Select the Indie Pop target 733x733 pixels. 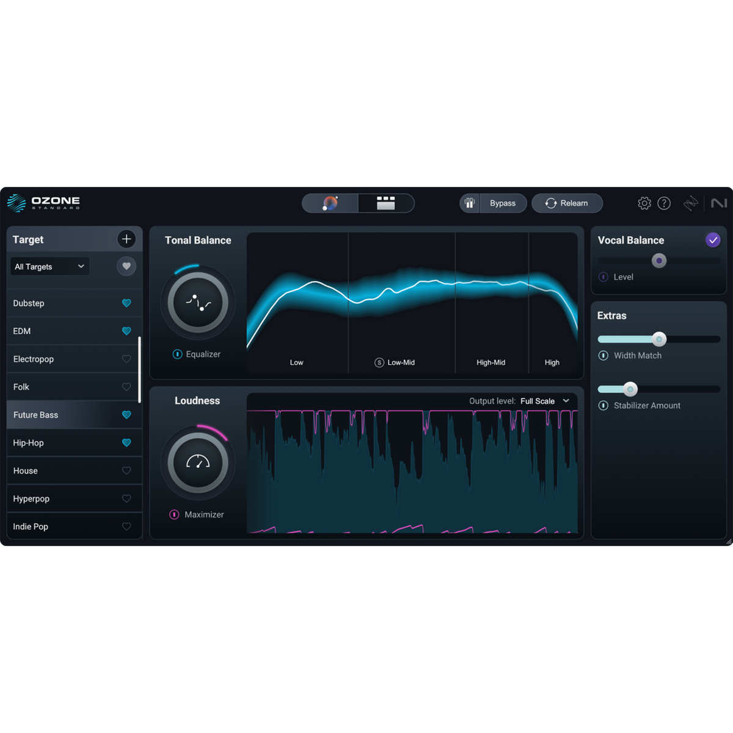[x=75, y=527]
